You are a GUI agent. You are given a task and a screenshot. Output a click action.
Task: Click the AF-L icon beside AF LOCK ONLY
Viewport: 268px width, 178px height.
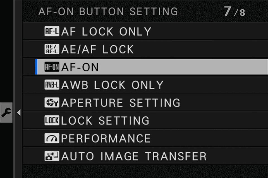[52, 31]
